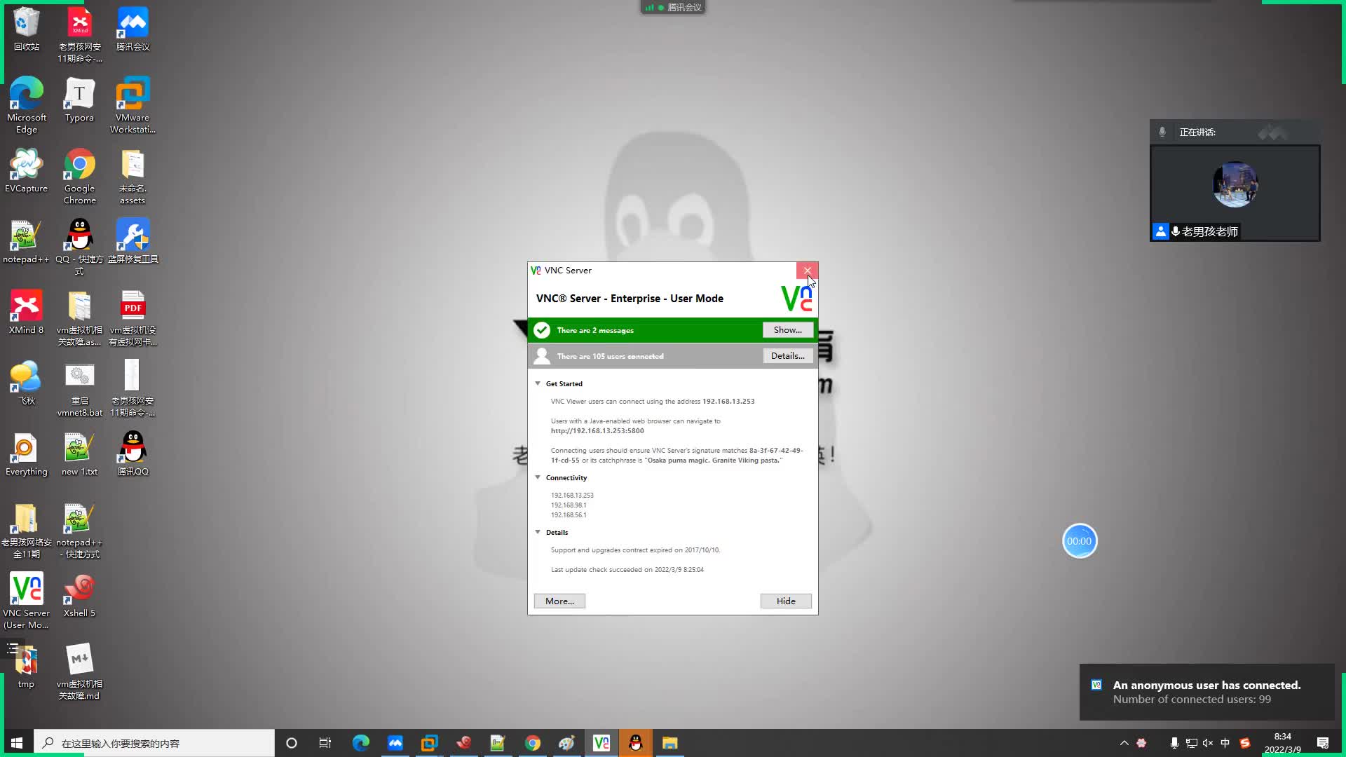Click the 腾讯会议 status bar at top
This screenshot has width=1346, height=757.
click(673, 7)
